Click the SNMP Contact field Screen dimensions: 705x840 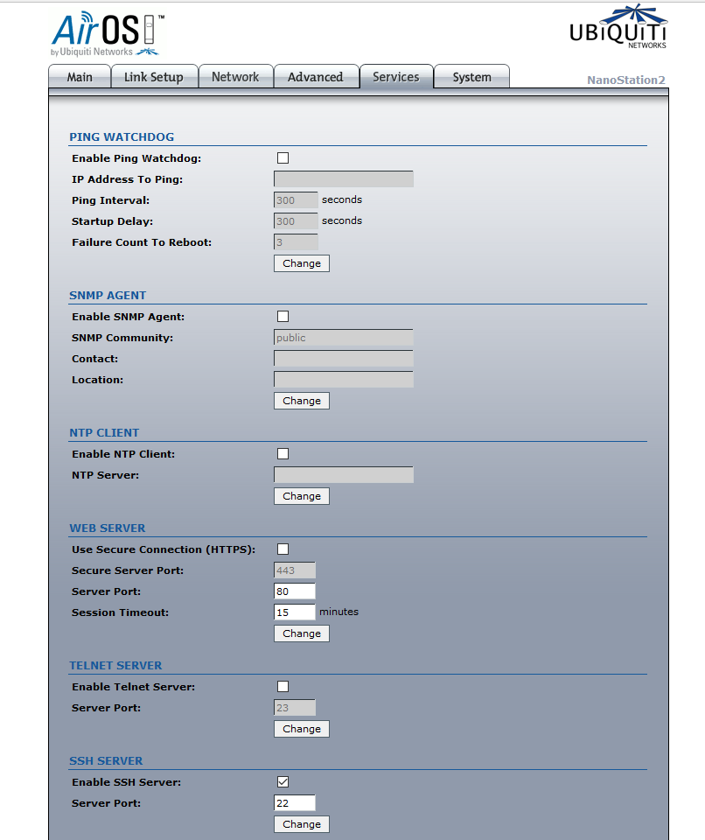tap(344, 359)
